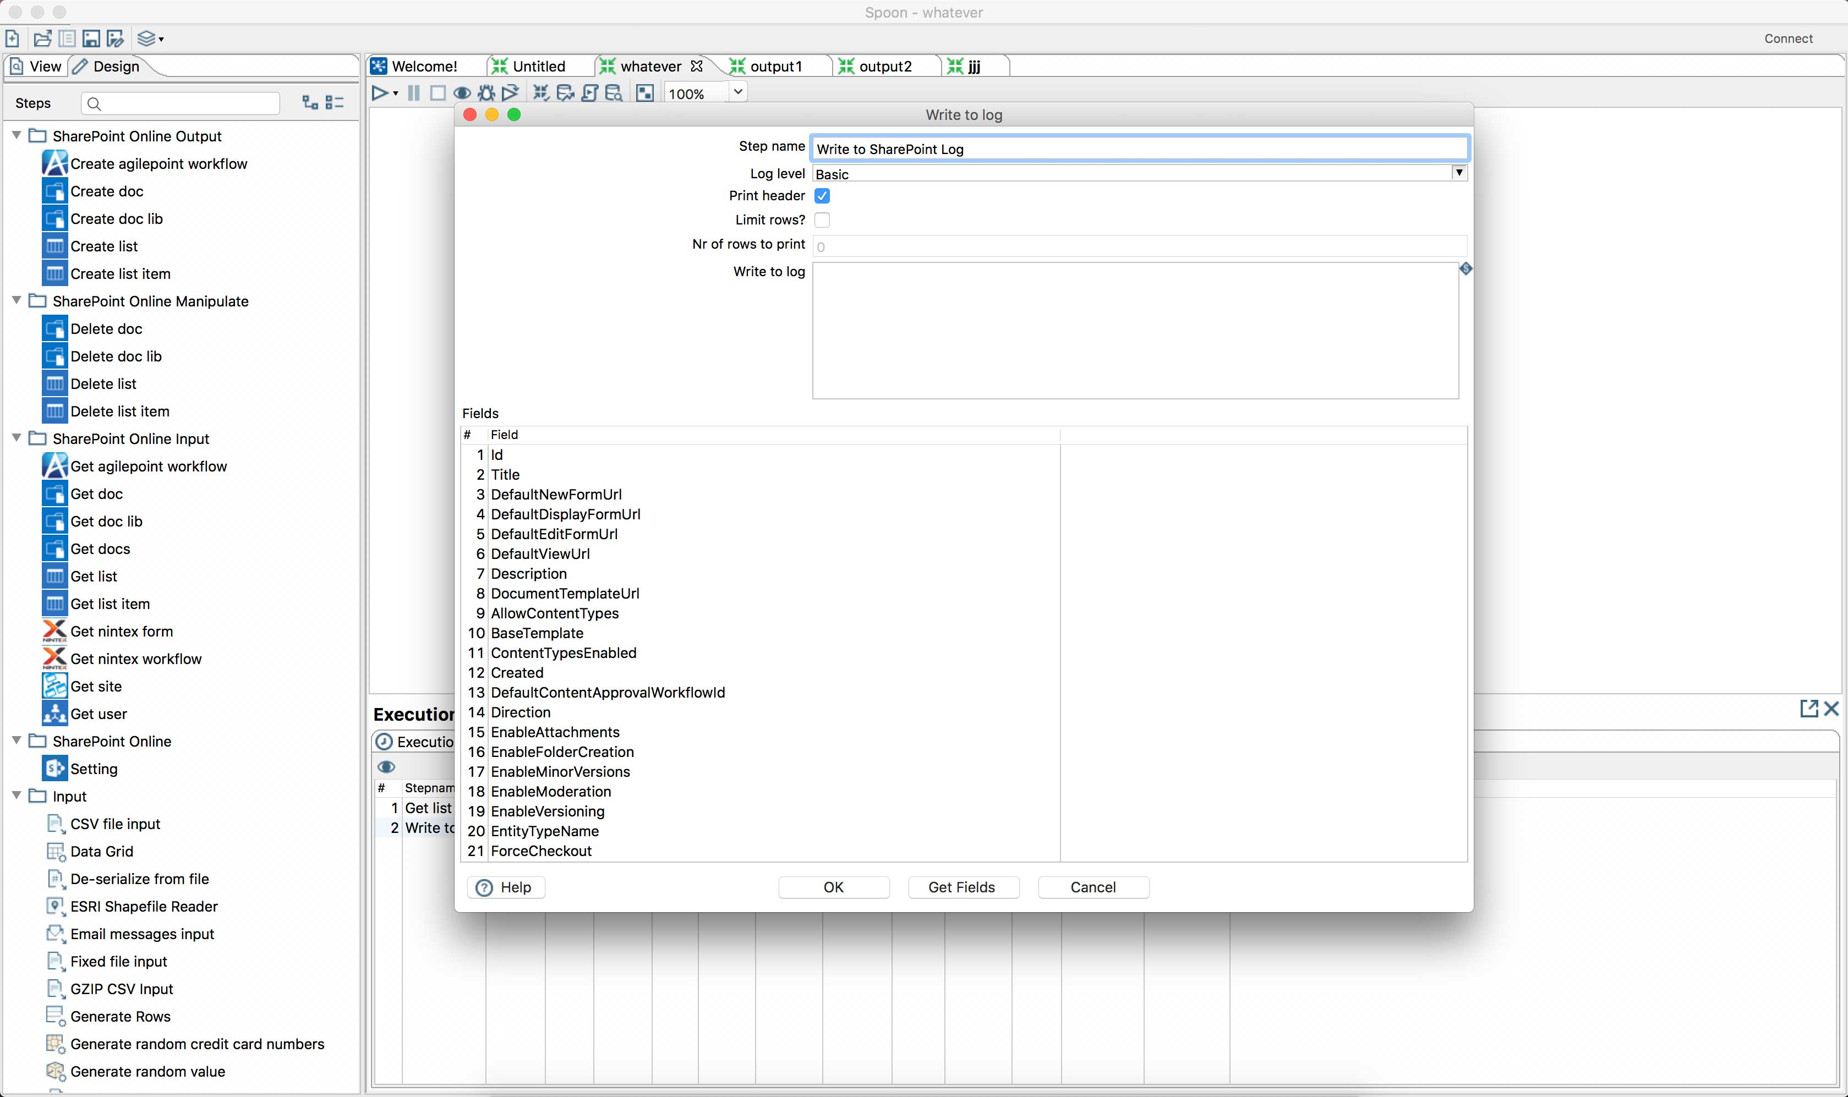Close the whatever tab
Viewport: 1848px width, 1097px height.
tap(697, 67)
